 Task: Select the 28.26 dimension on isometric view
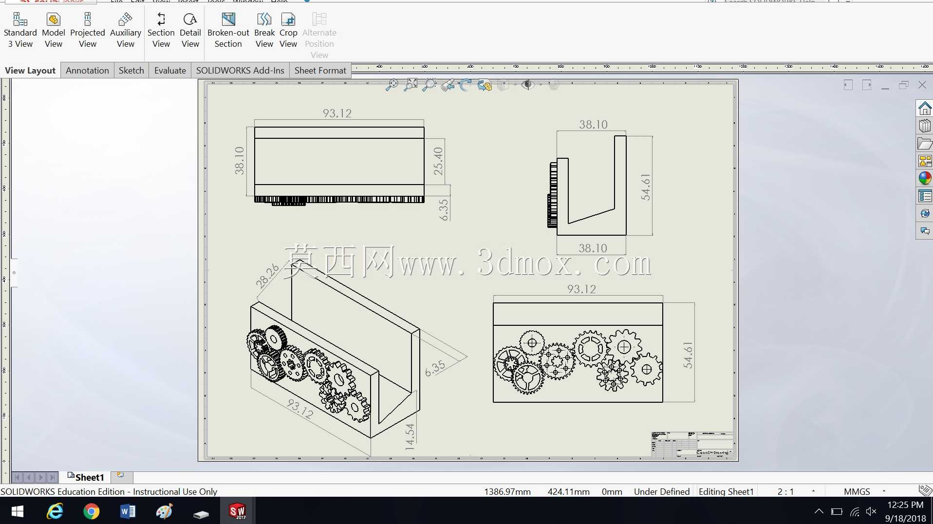click(267, 276)
